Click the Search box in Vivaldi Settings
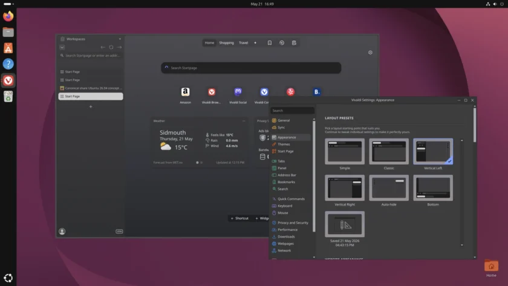 (x=292, y=111)
